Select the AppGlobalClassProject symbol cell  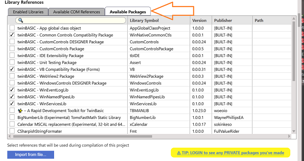pyautogui.click(x=159, y=28)
